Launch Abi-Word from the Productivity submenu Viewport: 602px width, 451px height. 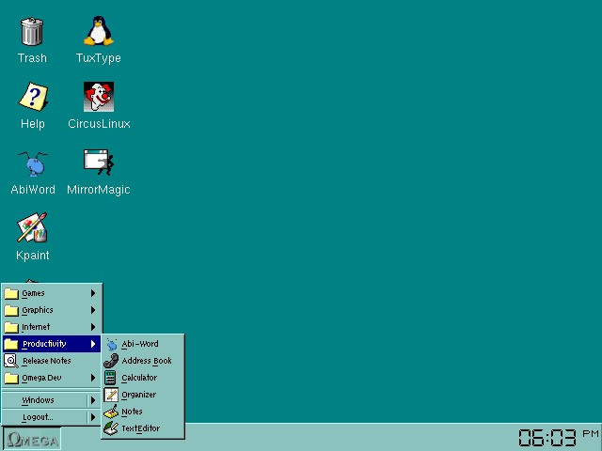click(143, 344)
